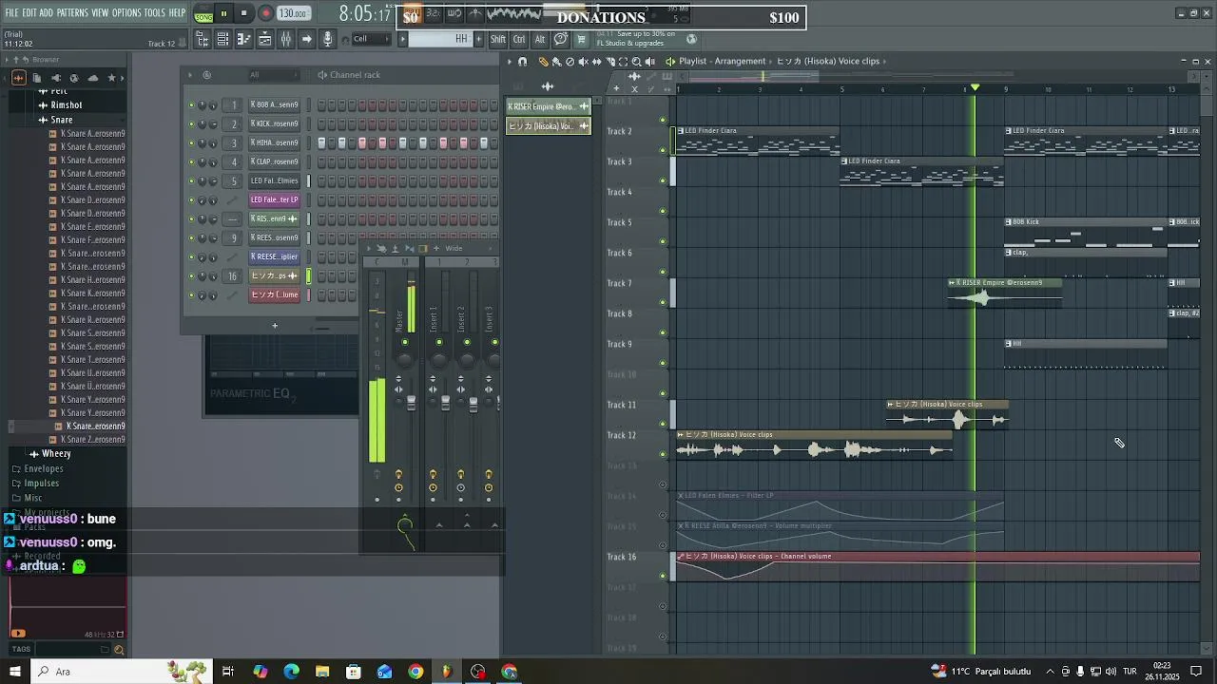Select the Playlist playback speaker tool
The height and width of the screenshot is (684, 1217).
(x=650, y=62)
